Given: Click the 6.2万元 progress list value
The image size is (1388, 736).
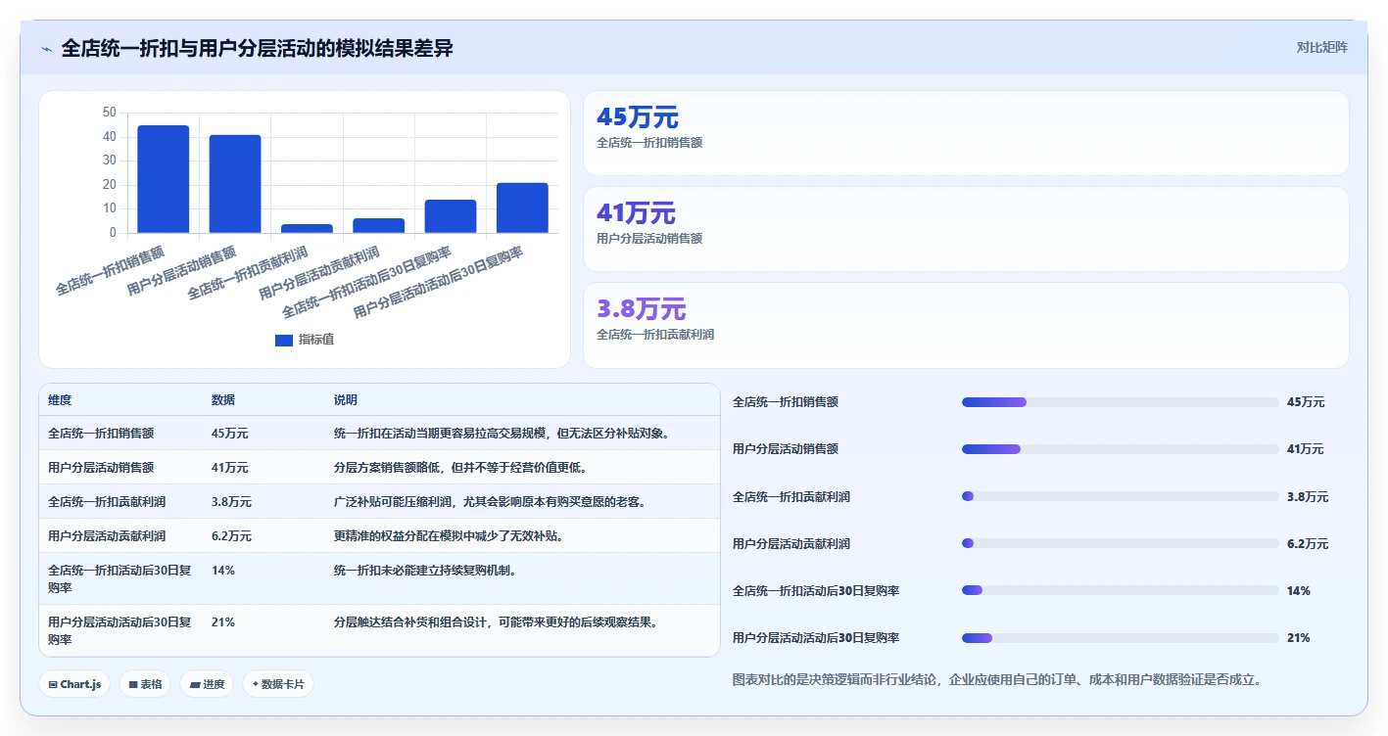Looking at the screenshot, I should 1308,544.
